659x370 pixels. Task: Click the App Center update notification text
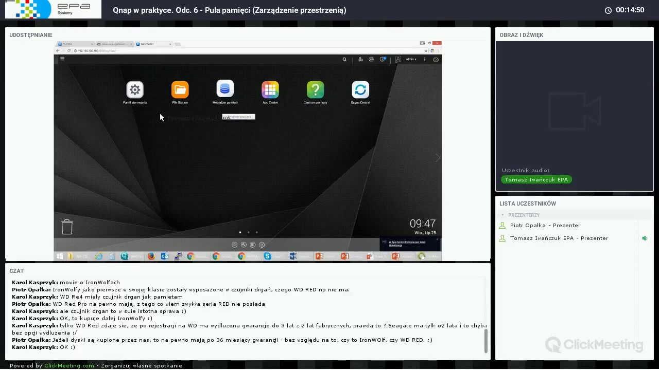(x=407, y=244)
